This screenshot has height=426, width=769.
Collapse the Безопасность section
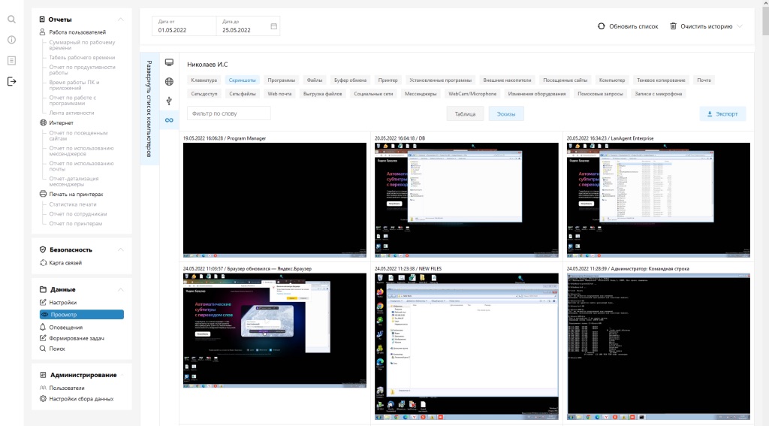point(120,249)
